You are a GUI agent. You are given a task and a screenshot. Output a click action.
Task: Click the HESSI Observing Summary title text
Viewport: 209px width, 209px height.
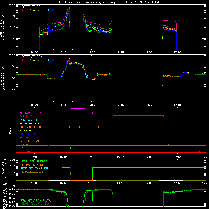[x=111, y=2]
